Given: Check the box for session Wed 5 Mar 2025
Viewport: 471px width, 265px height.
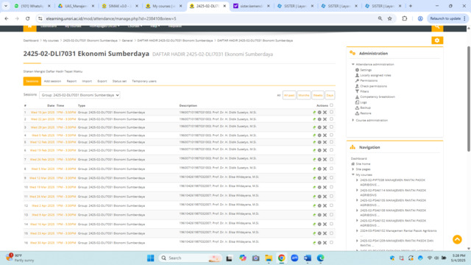Looking at the screenshot, I should [x=331, y=169].
